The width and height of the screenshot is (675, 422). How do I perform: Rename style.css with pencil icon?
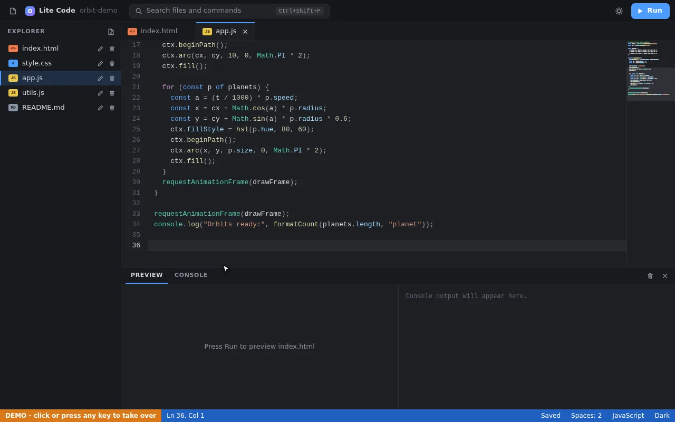(100, 63)
